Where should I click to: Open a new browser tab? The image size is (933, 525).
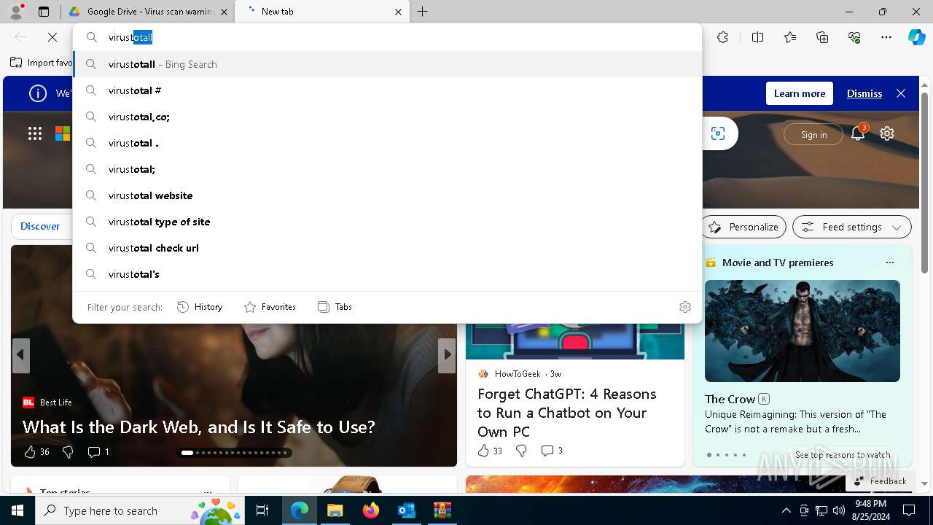click(423, 12)
